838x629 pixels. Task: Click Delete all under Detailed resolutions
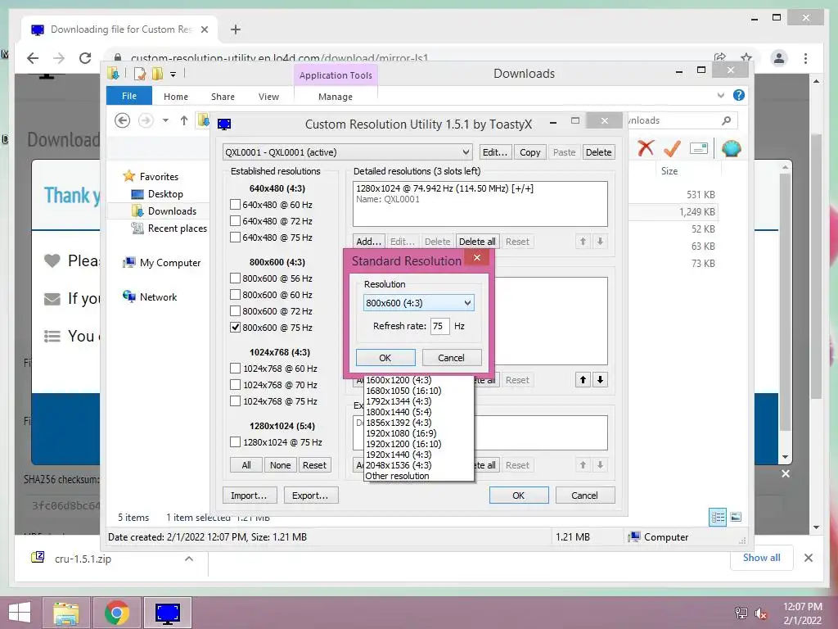click(x=477, y=242)
